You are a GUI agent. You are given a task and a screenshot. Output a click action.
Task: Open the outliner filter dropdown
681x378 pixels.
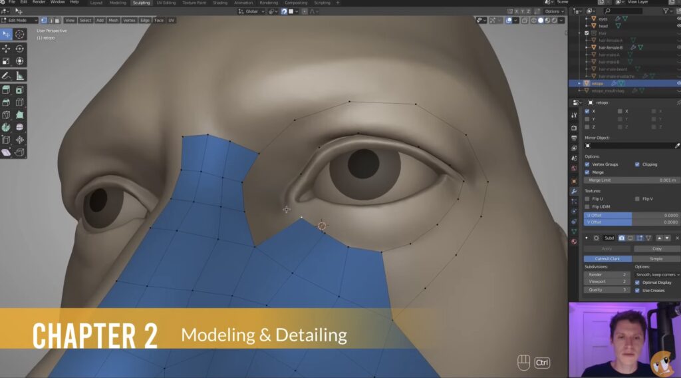pos(667,11)
